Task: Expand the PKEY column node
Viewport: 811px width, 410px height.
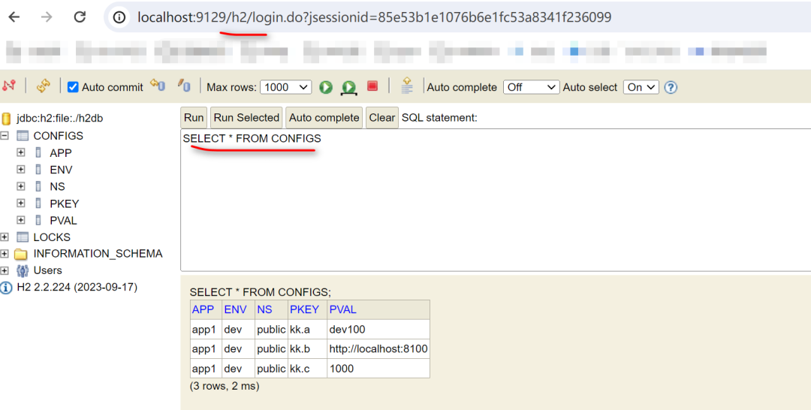Action: tap(21, 203)
